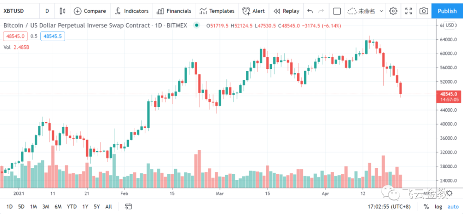This screenshot has width=463, height=214.
Task: Start bar Replay mode
Action: pos(287,11)
